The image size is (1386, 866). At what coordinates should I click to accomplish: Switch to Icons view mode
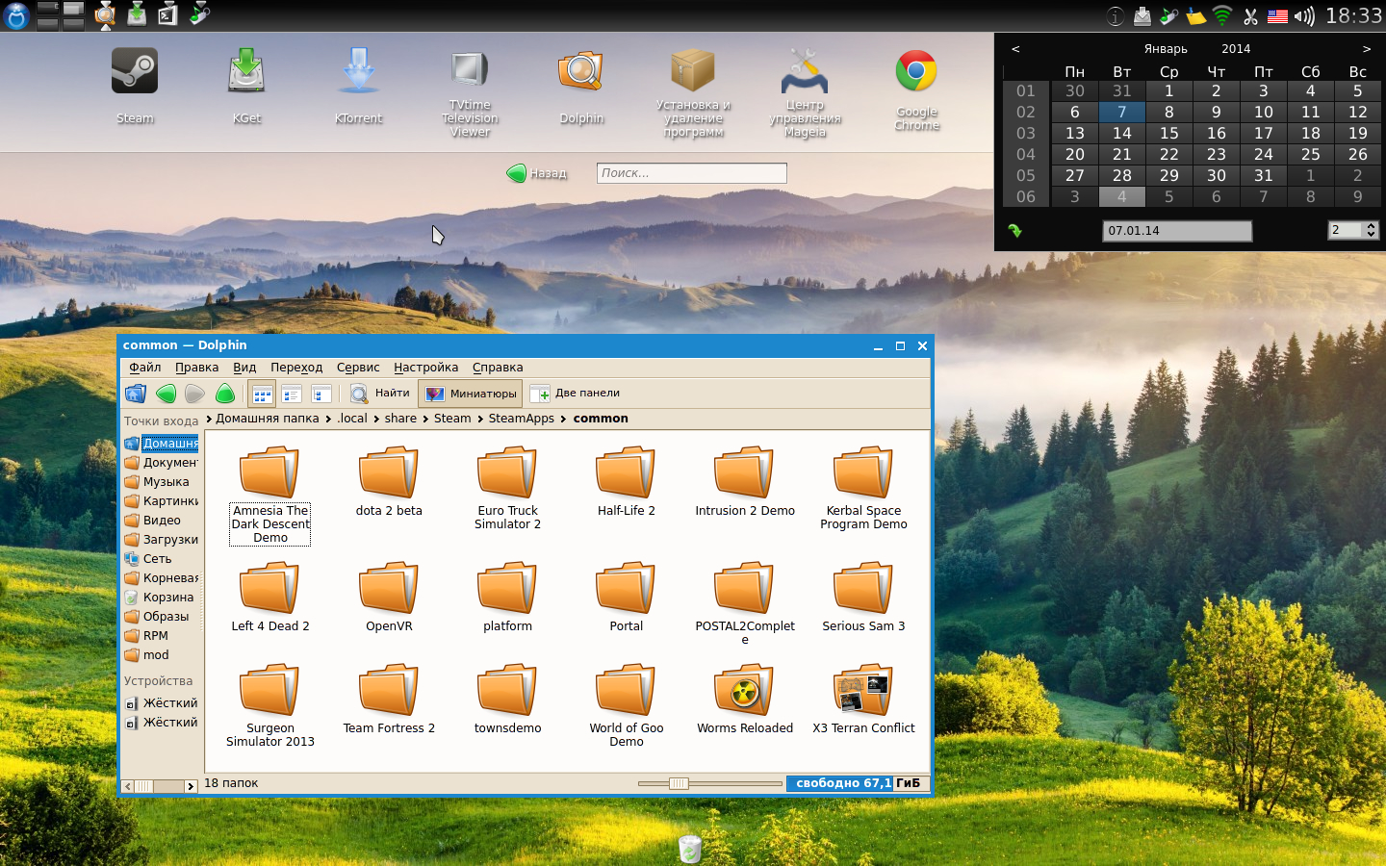coord(262,394)
